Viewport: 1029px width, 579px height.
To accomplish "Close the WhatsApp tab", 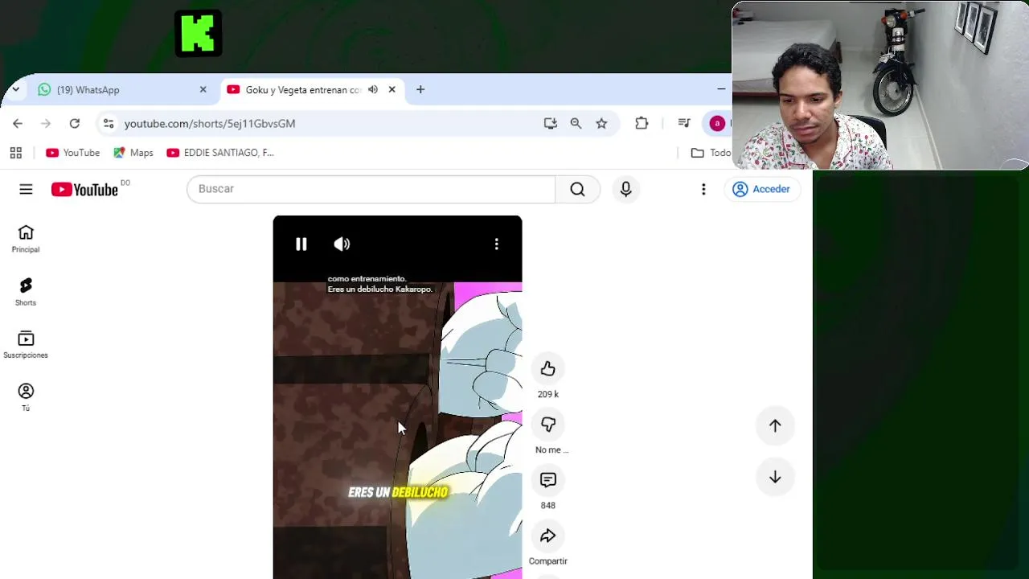I will click(203, 89).
